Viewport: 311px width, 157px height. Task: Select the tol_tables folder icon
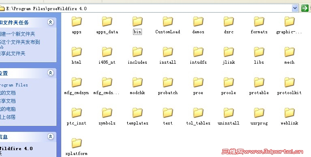pos(198,113)
